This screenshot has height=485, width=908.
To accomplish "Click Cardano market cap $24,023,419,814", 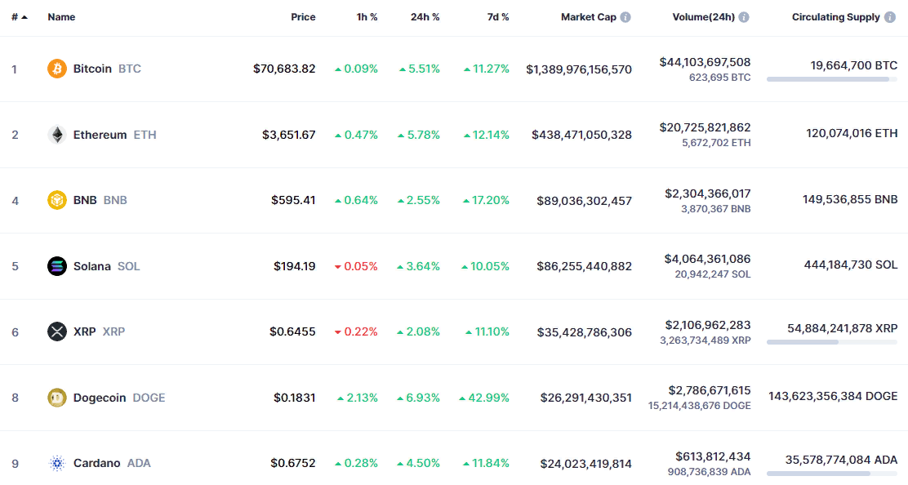I will click(586, 464).
